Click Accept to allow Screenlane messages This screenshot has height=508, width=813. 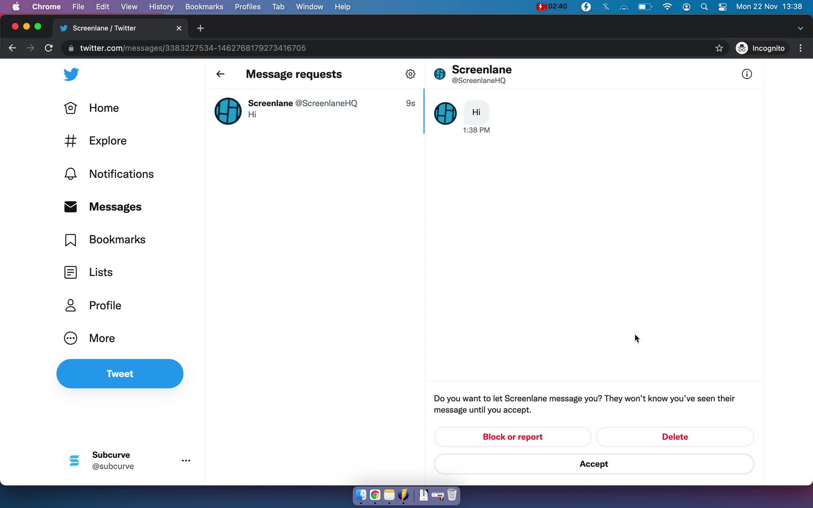click(594, 464)
